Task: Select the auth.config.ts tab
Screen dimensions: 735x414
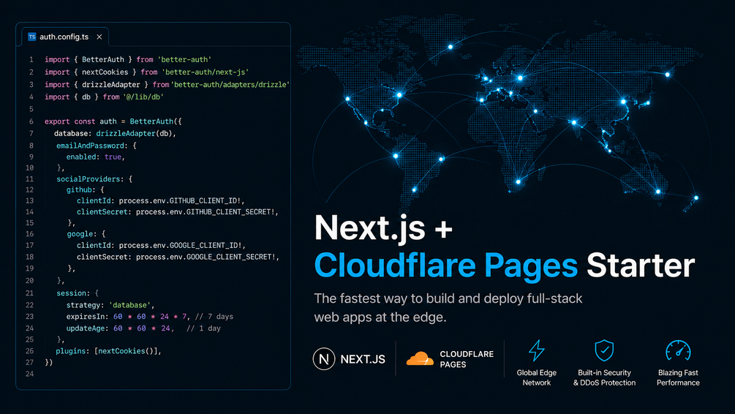Action: point(65,37)
